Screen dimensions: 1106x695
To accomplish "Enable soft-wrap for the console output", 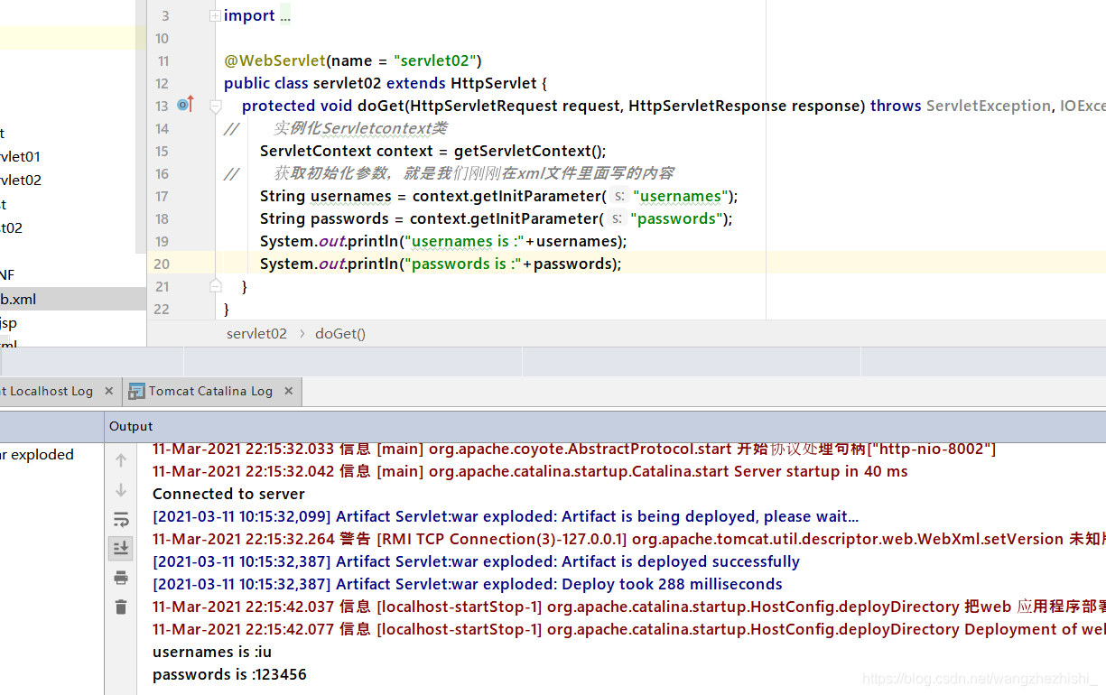I will click(120, 519).
